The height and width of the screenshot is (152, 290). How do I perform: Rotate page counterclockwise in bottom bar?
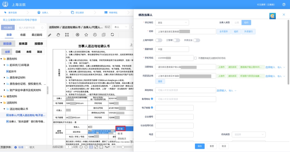tap(81, 147)
